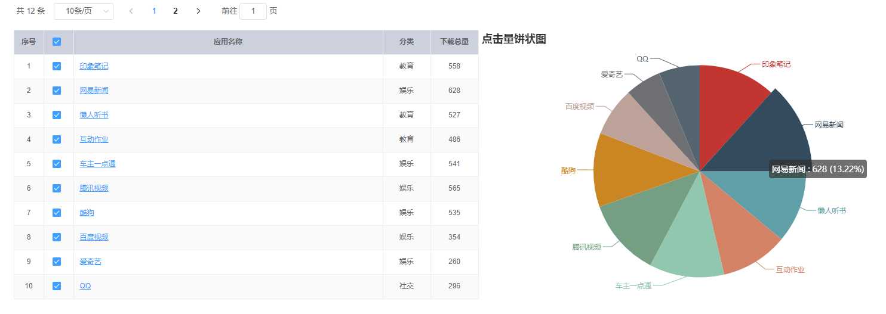Click the 共 12 条 total count text
Viewport: 886px width, 314px height.
coord(30,11)
